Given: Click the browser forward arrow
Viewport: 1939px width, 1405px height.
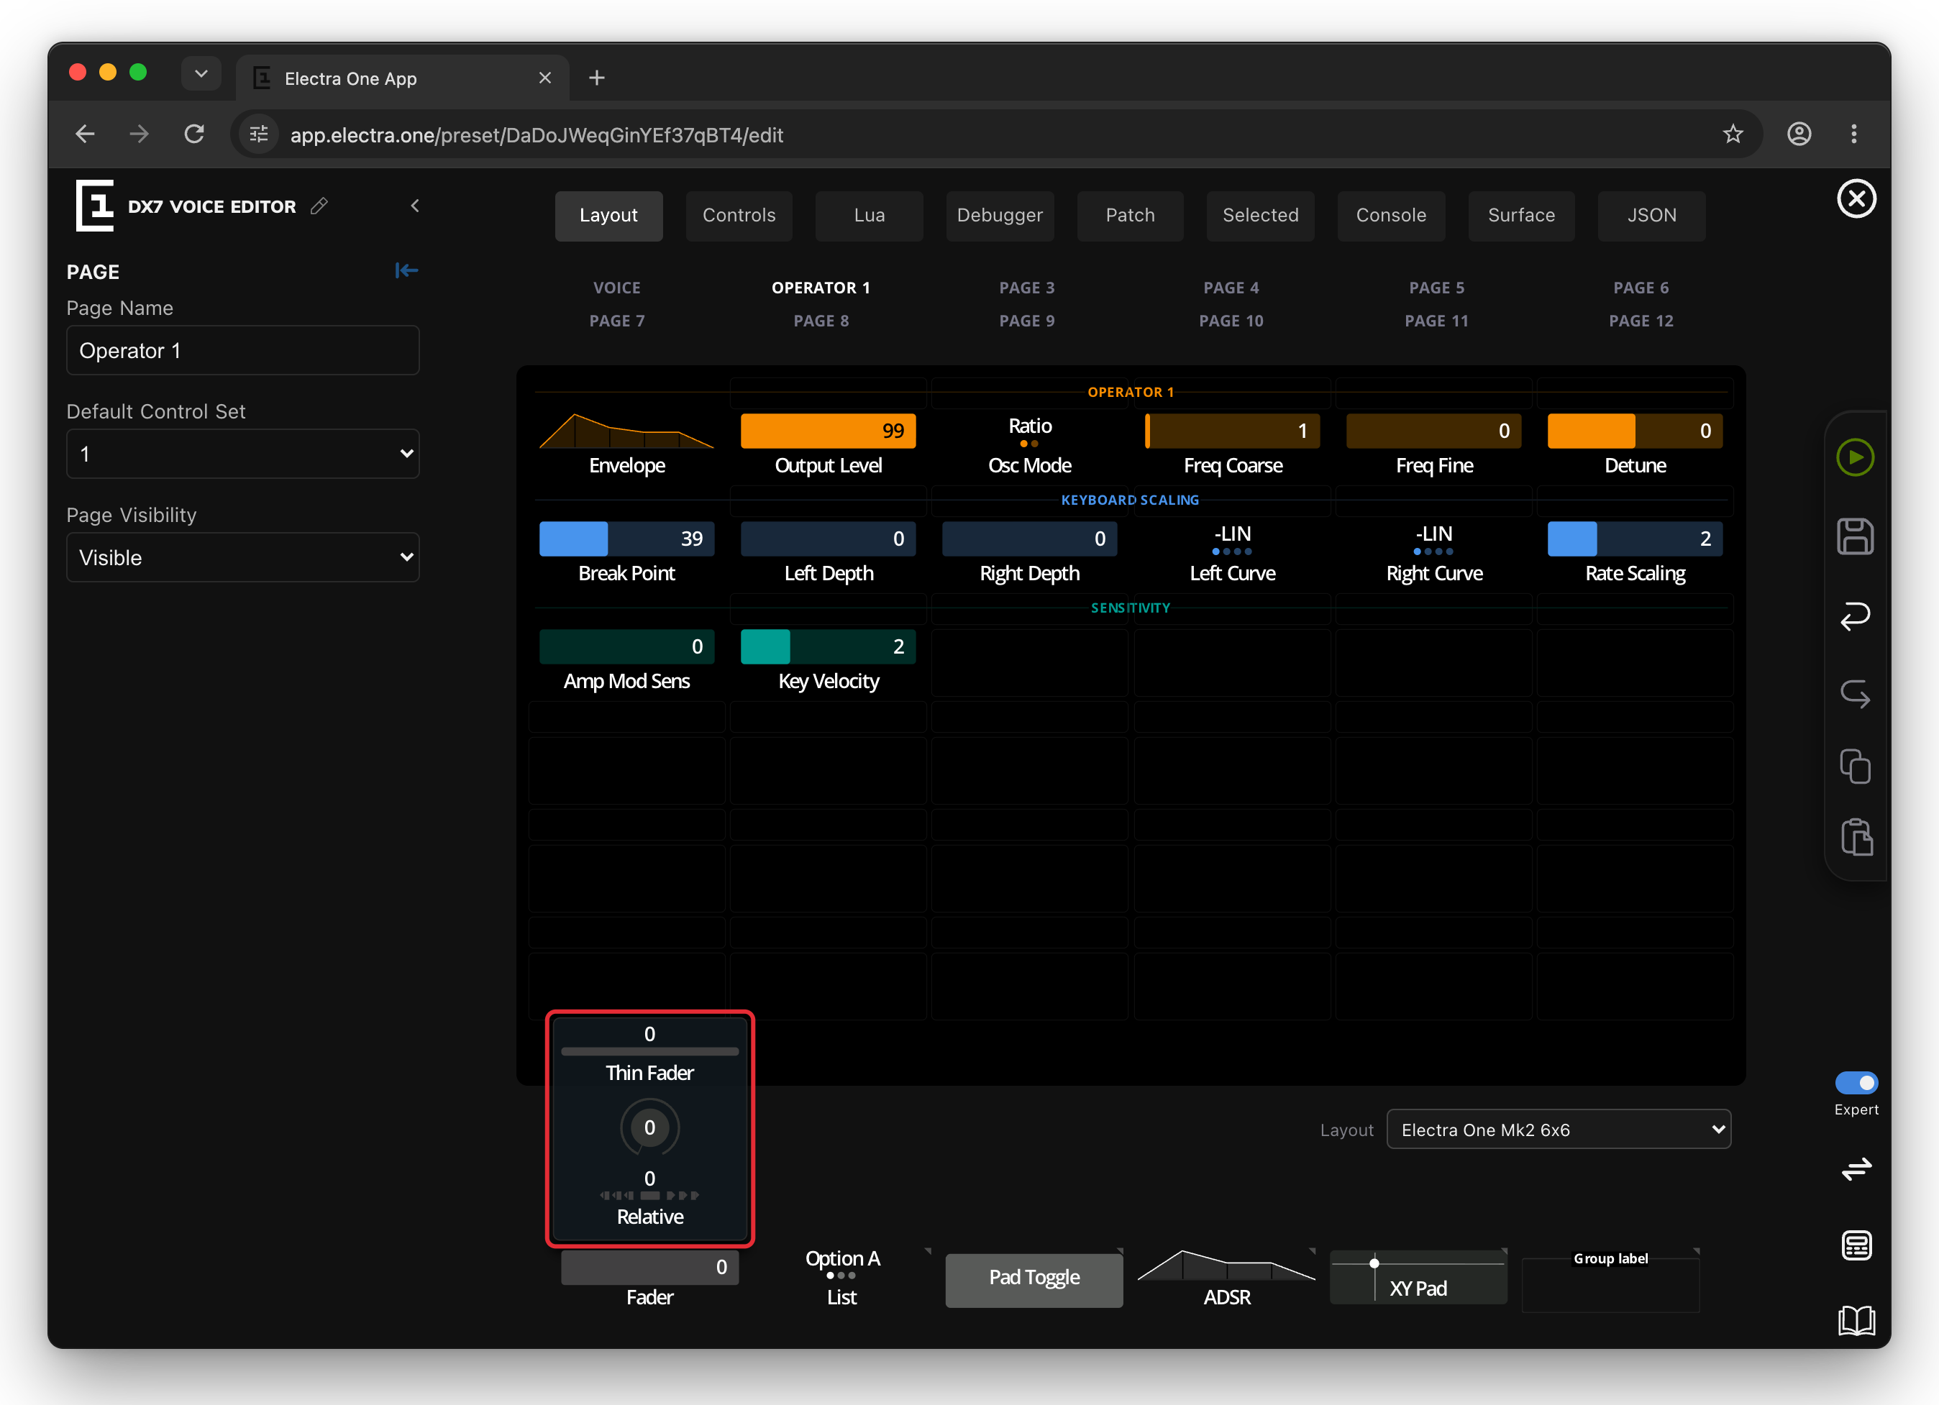Looking at the screenshot, I should click(140, 134).
